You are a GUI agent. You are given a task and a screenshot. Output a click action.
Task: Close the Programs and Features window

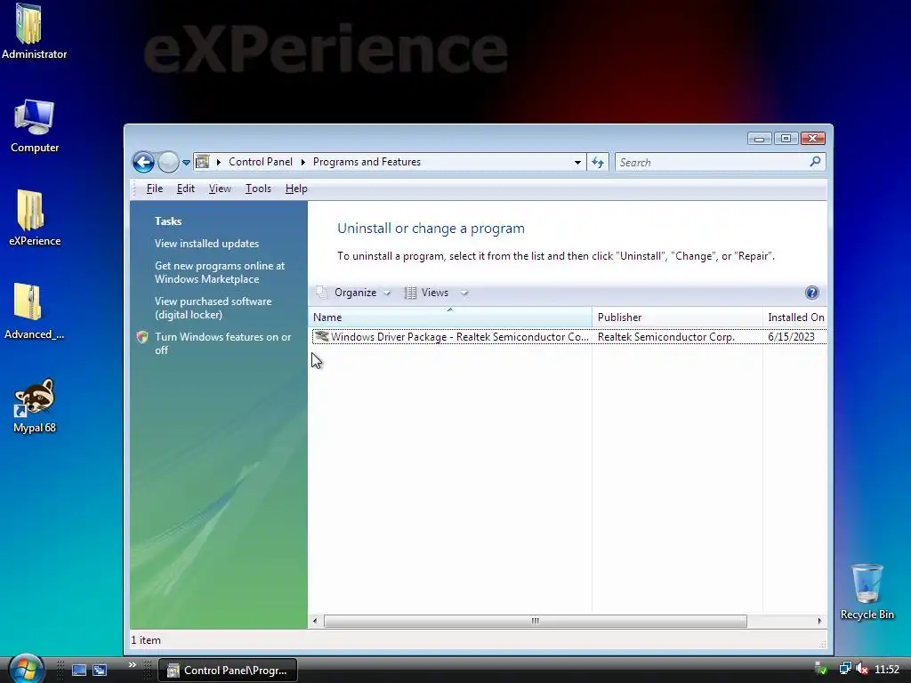click(813, 138)
